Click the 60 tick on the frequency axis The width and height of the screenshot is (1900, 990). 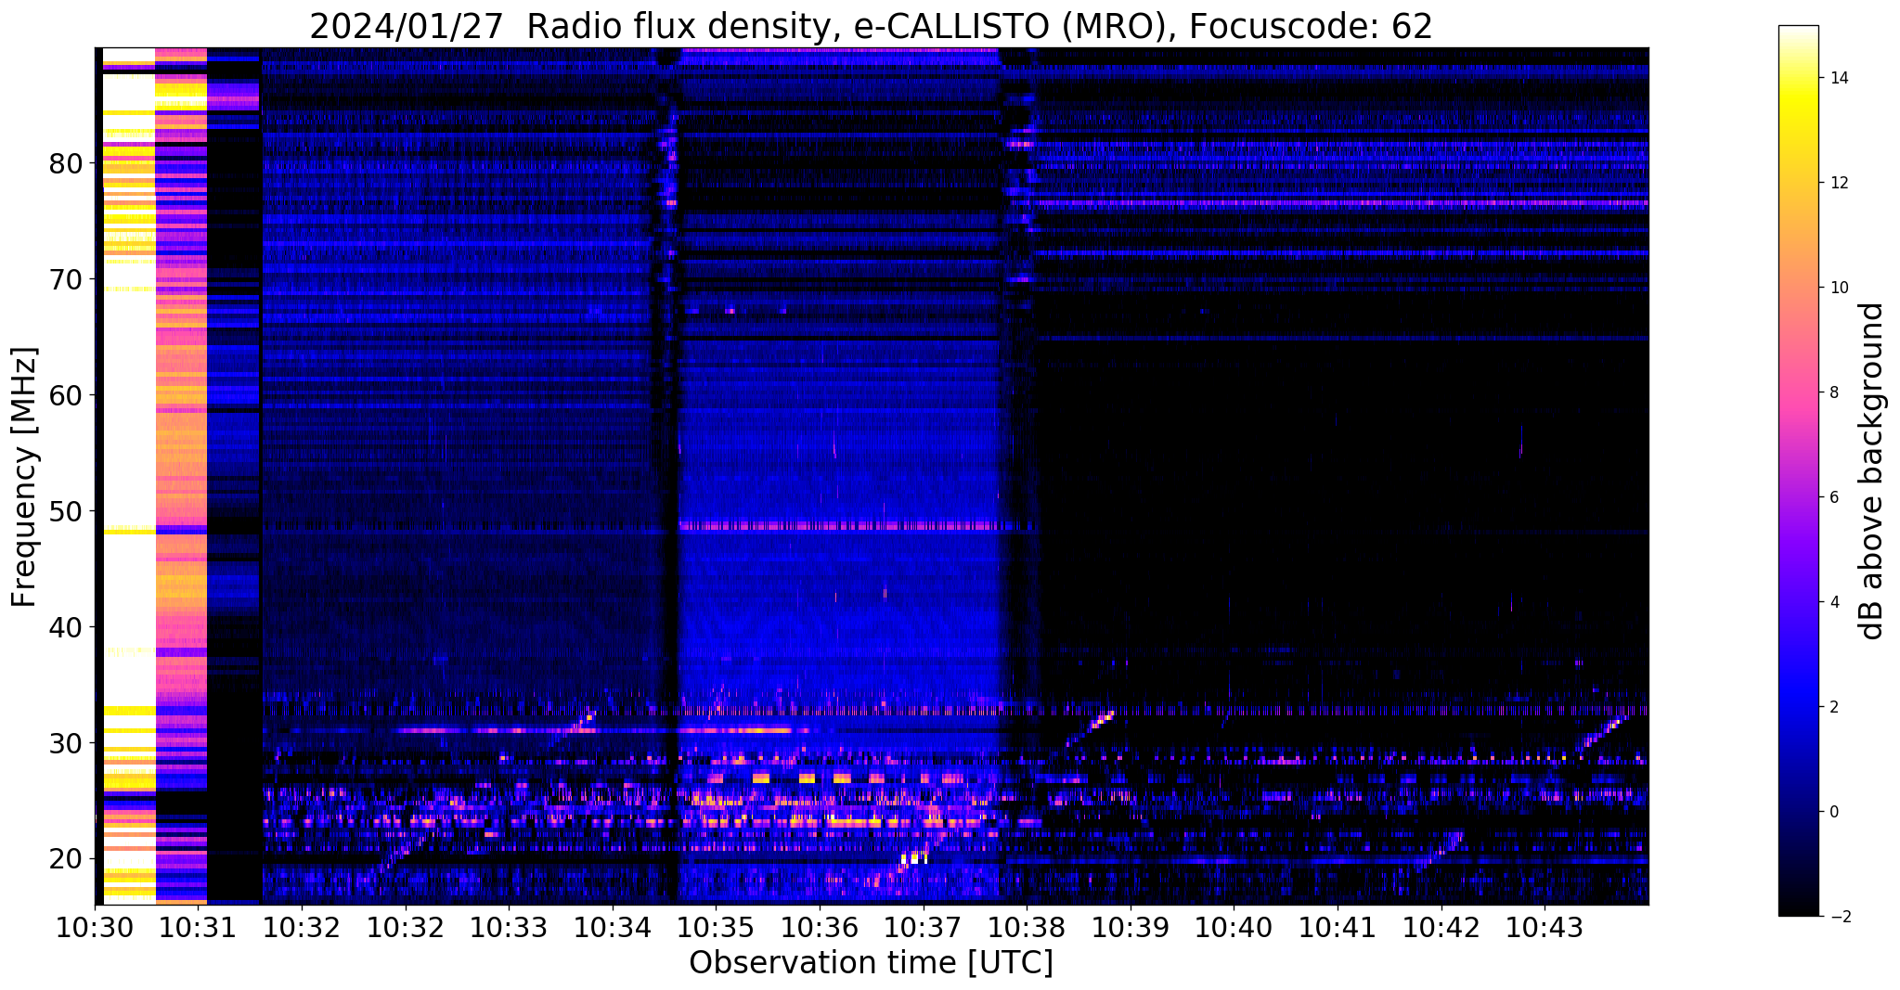coord(66,395)
